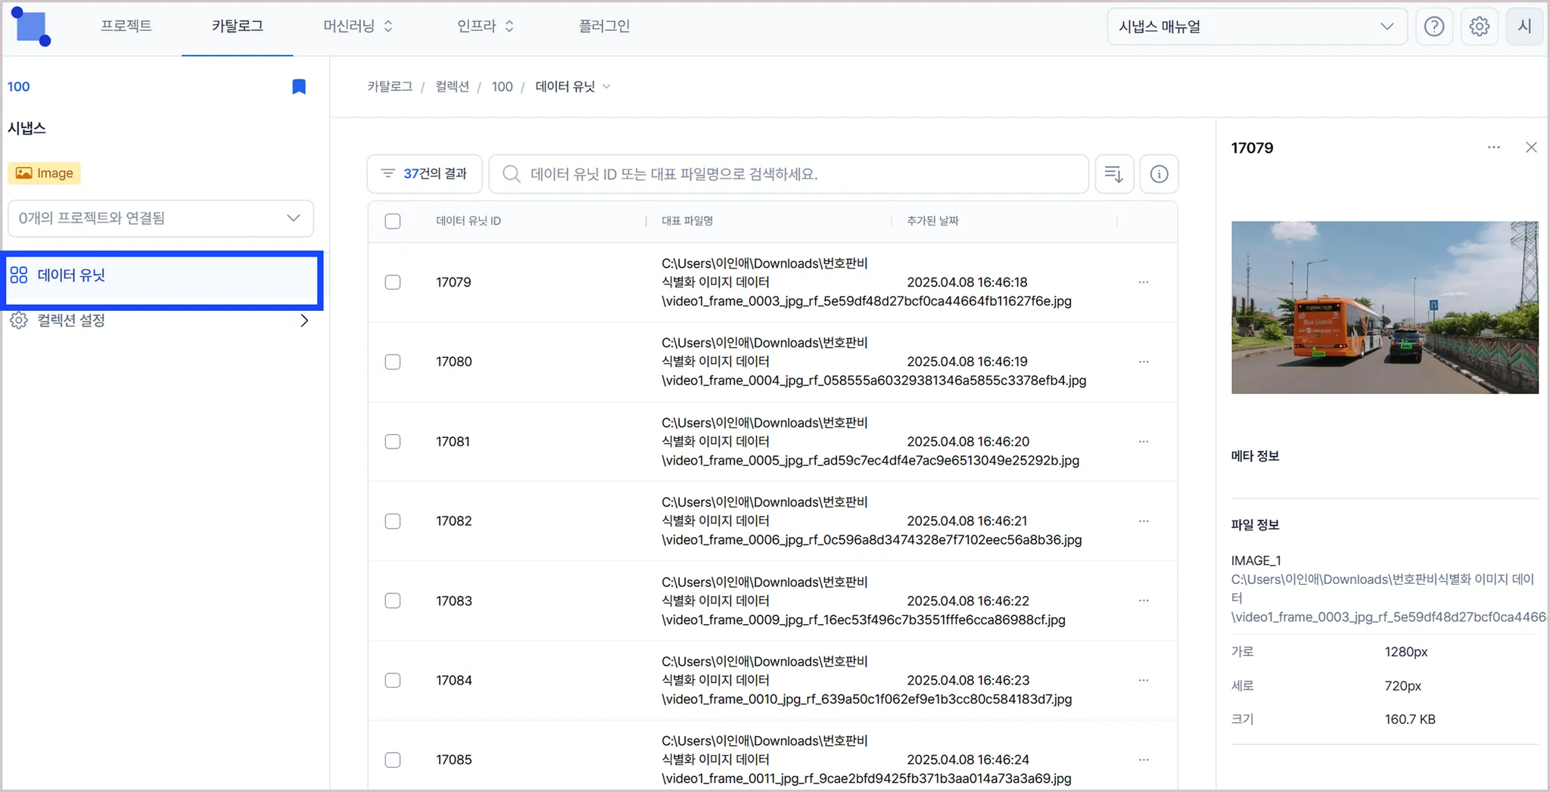Open the 시냅스 매뉴얼 dropdown
The height and width of the screenshot is (792, 1550).
pos(1256,26)
